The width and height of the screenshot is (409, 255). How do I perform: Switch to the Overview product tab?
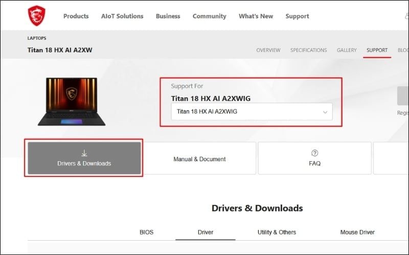tap(268, 50)
